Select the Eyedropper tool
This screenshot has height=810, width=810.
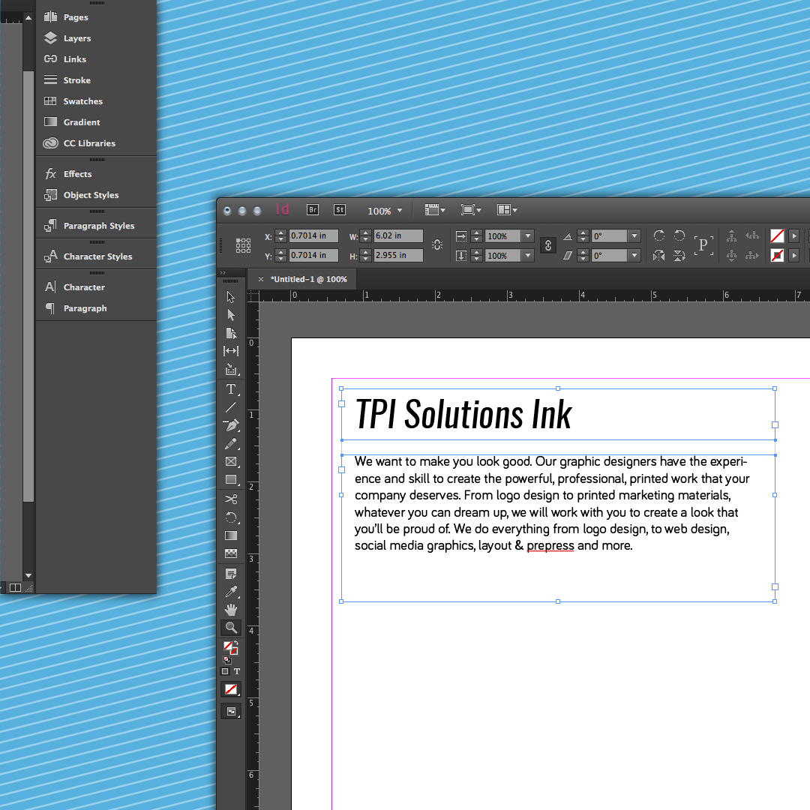(x=230, y=592)
